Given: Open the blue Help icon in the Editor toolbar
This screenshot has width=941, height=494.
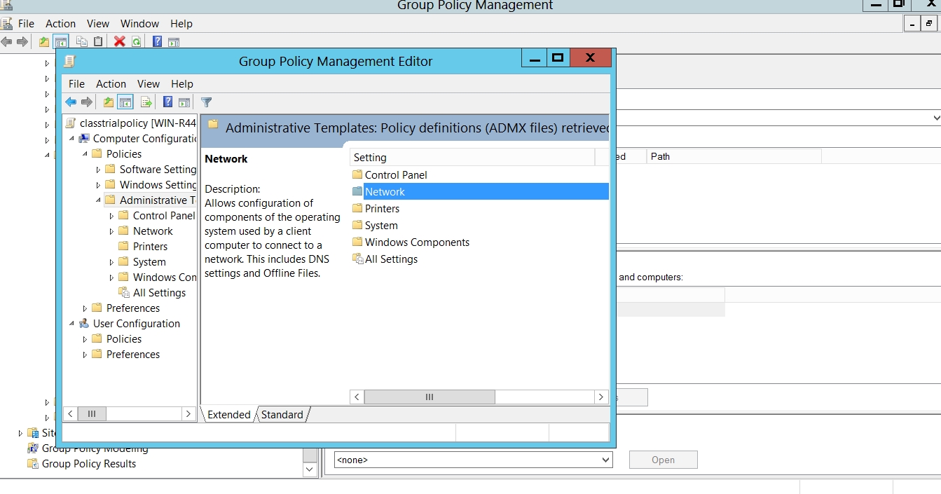Looking at the screenshot, I should [167, 102].
